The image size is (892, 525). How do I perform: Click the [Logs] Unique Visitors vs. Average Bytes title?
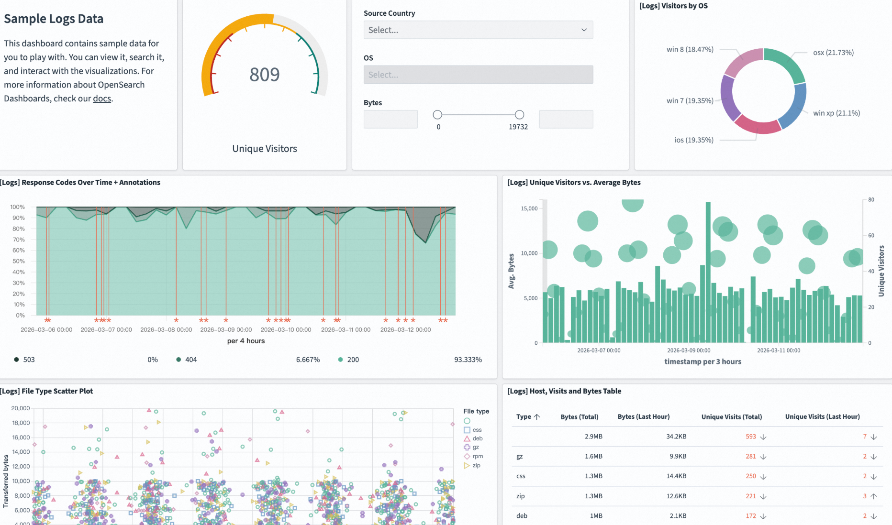tap(574, 183)
